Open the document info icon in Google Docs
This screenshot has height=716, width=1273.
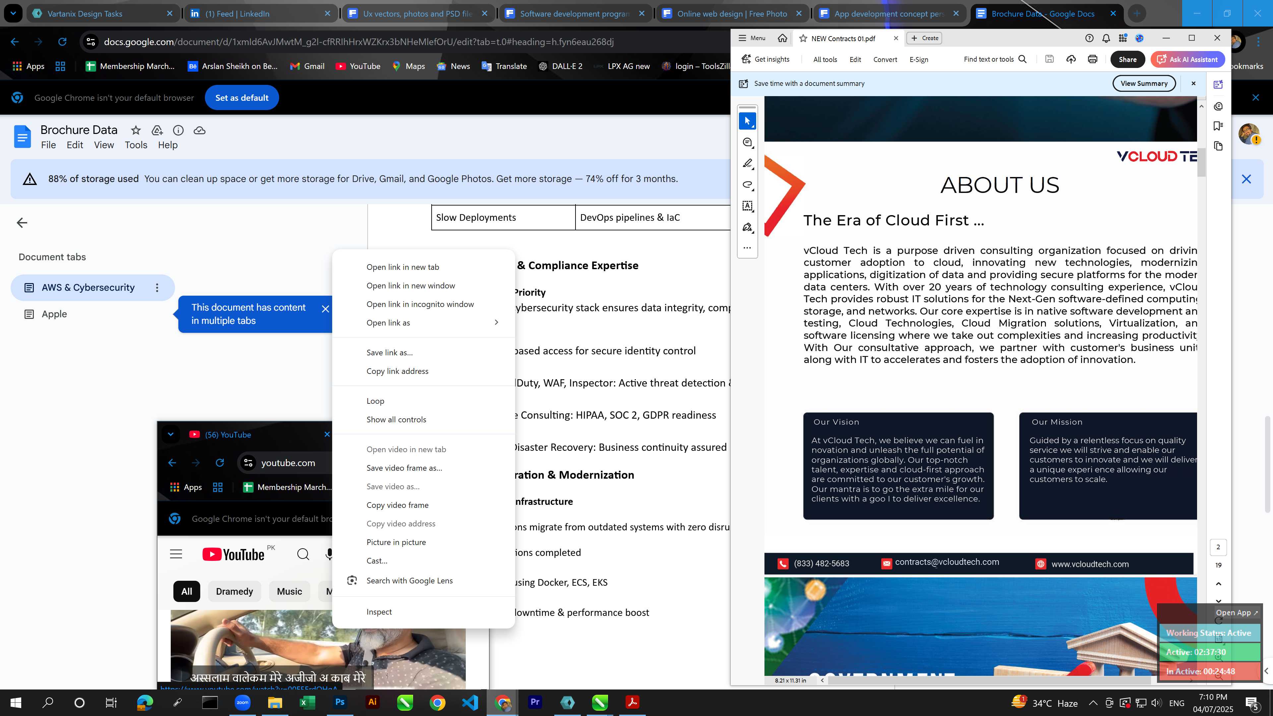click(x=178, y=131)
